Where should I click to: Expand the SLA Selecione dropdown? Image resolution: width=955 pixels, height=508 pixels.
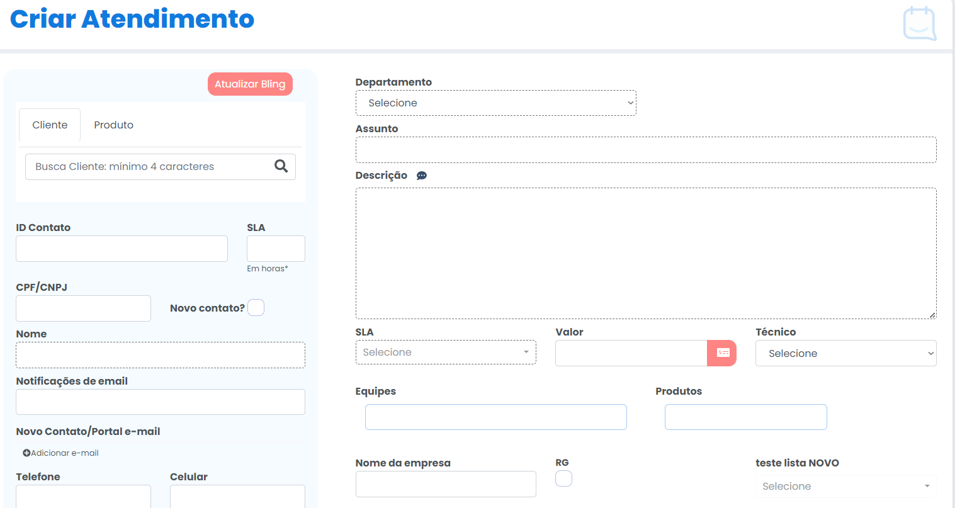click(x=446, y=353)
